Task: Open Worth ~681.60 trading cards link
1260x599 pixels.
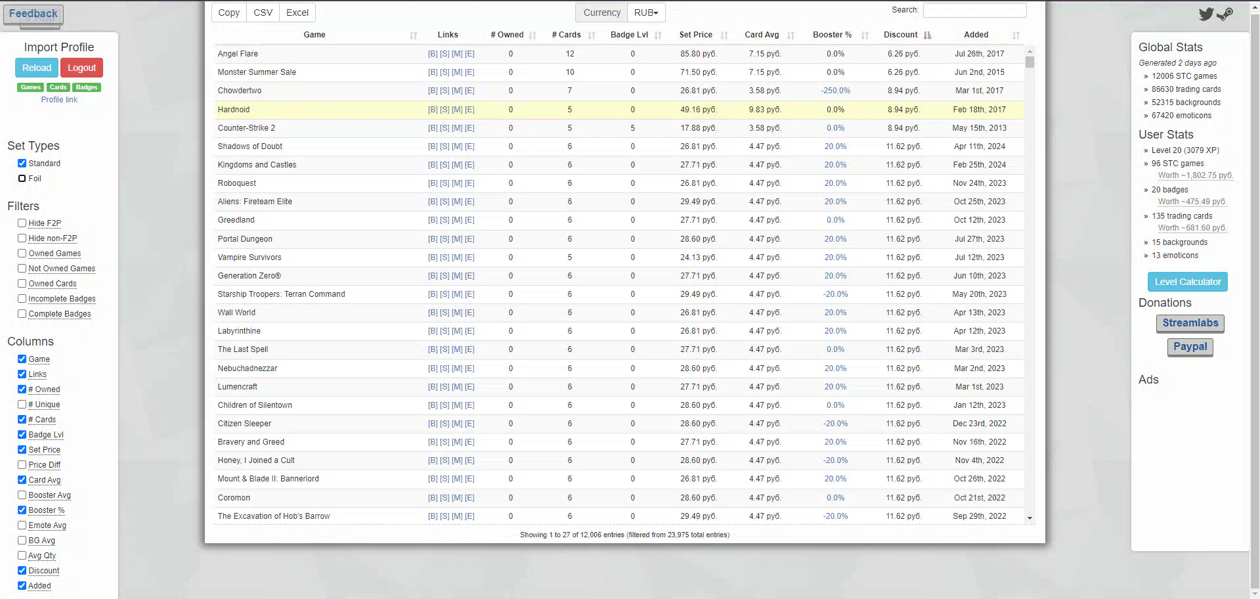Action: point(1192,228)
